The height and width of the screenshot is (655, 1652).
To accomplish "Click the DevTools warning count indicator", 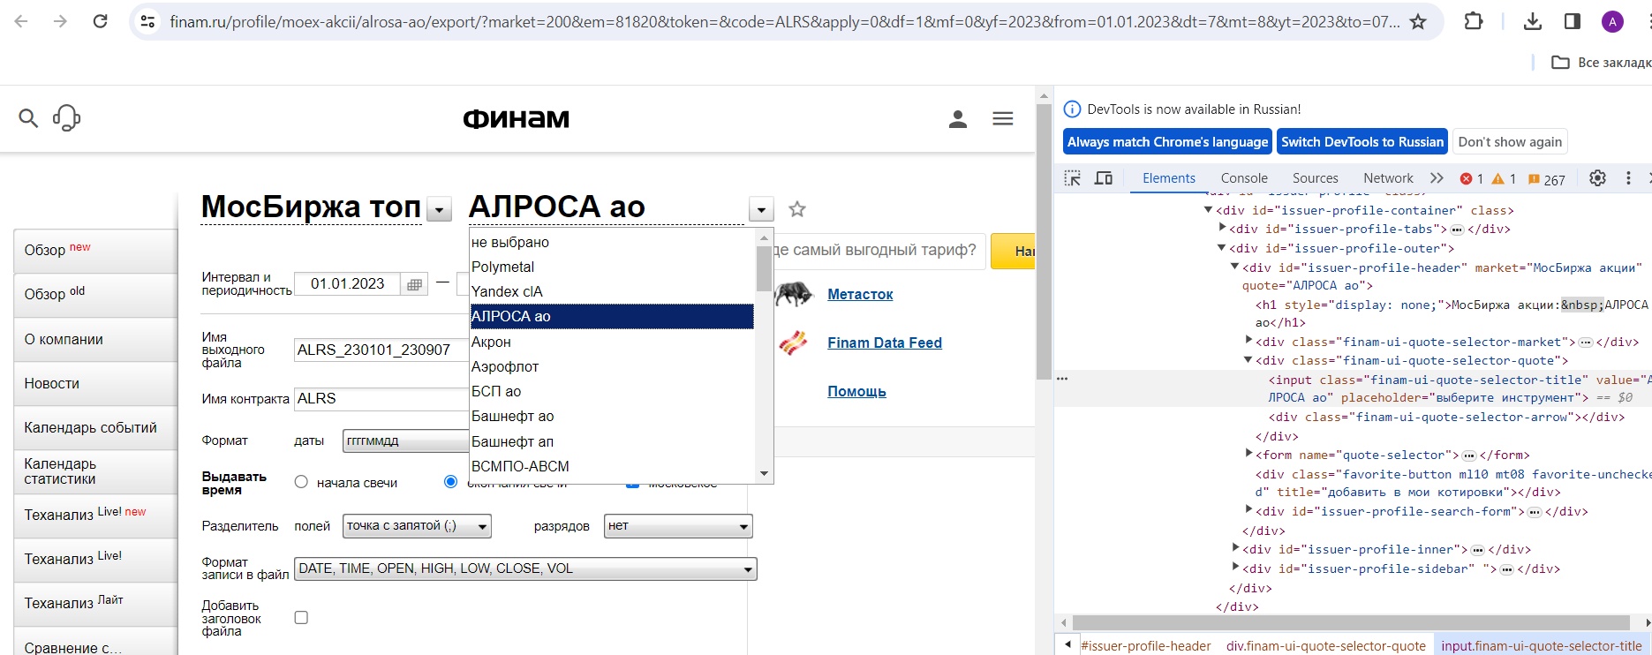I will click(x=1504, y=178).
